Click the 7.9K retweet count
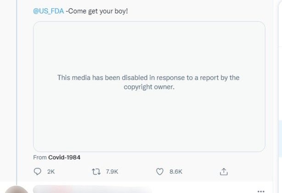 tap(112, 171)
